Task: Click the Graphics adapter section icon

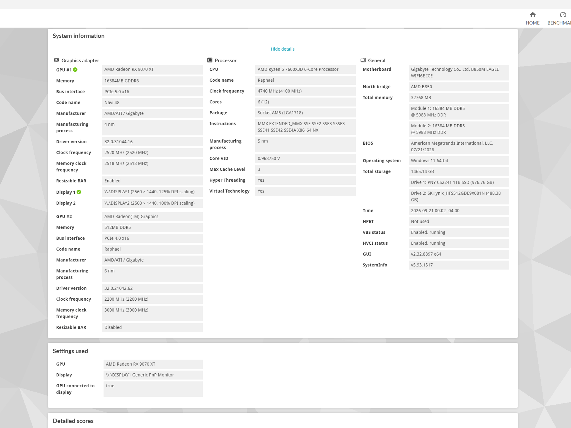Action: coord(57,60)
